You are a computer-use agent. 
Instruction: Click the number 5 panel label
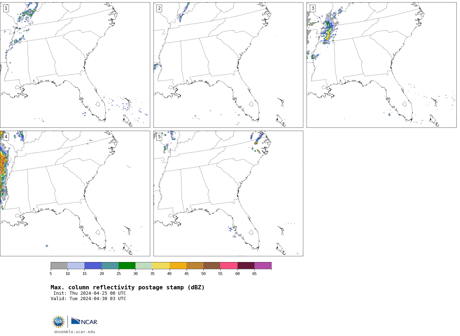pos(159,137)
